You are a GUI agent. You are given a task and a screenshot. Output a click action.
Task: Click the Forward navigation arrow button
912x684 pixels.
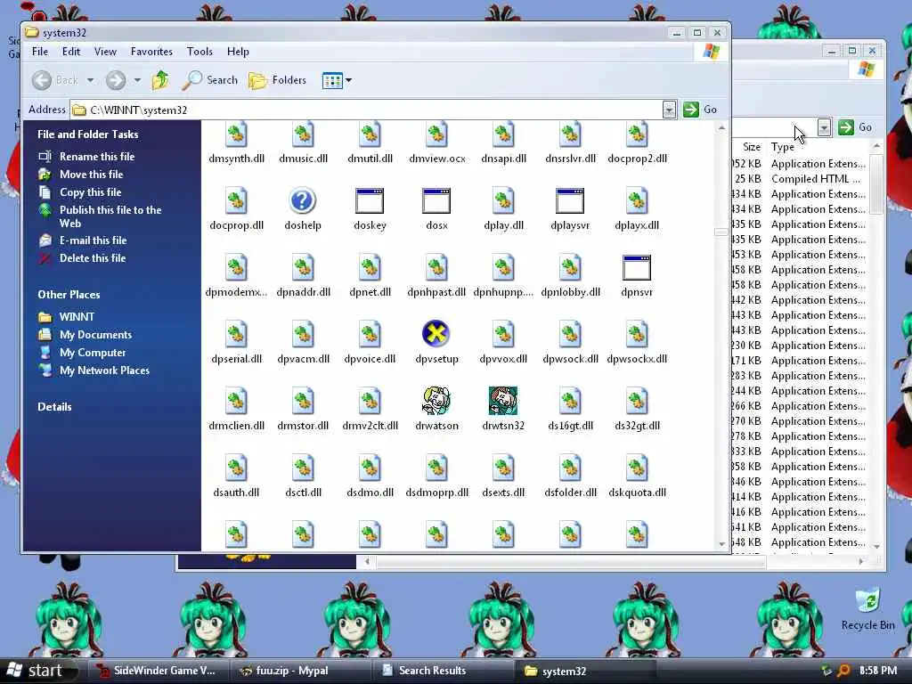[116, 80]
